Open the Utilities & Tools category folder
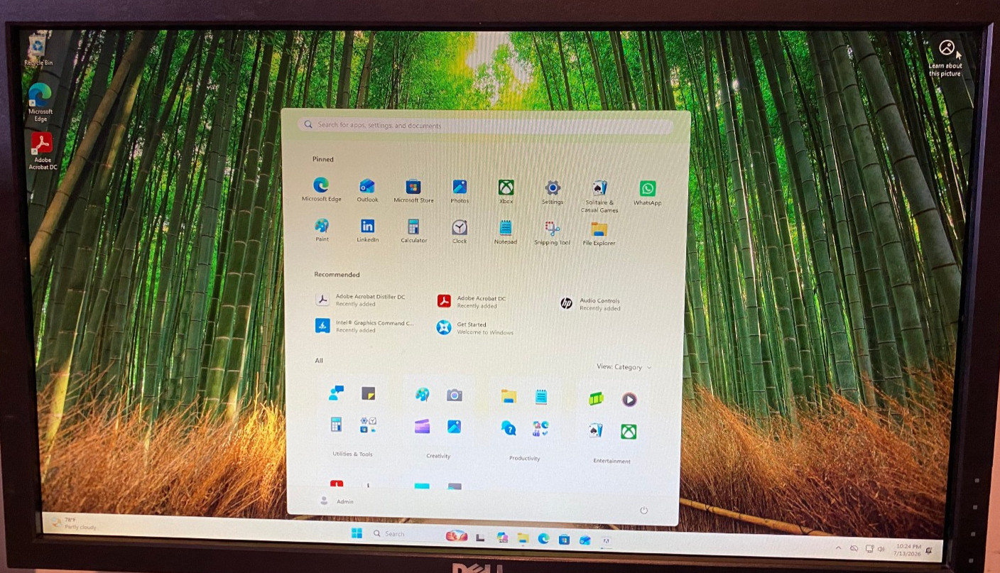This screenshot has width=1000, height=573. (x=353, y=419)
